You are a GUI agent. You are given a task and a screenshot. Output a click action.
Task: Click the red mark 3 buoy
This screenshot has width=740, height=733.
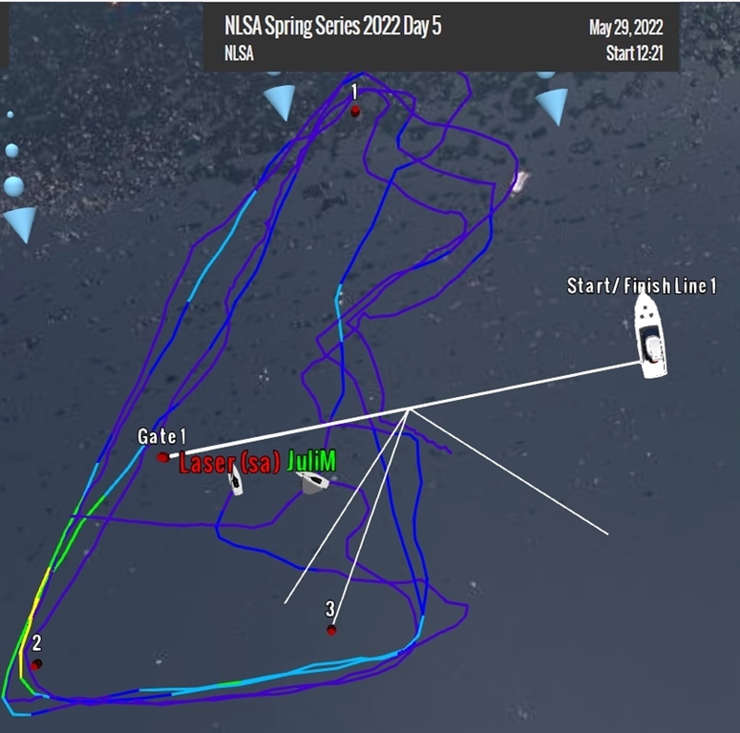(x=331, y=630)
